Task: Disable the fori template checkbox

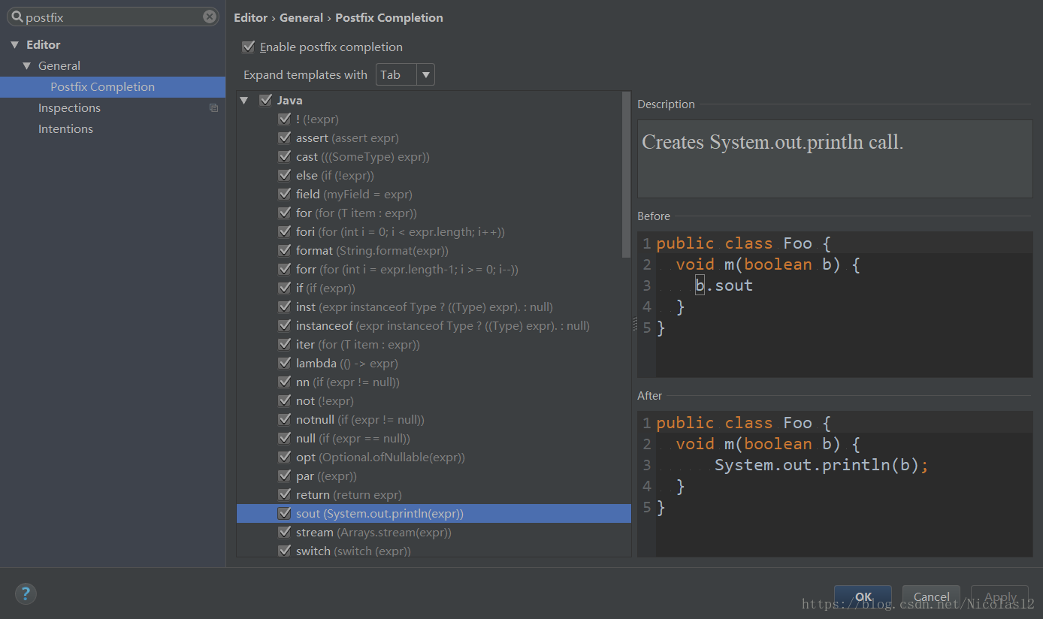Action: (284, 231)
